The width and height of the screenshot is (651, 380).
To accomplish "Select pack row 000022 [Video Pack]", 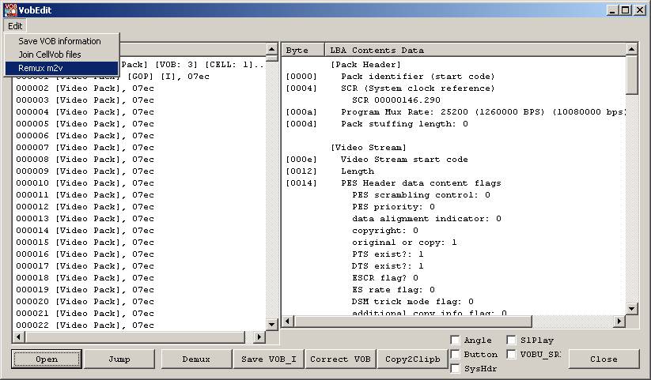I will pos(85,325).
